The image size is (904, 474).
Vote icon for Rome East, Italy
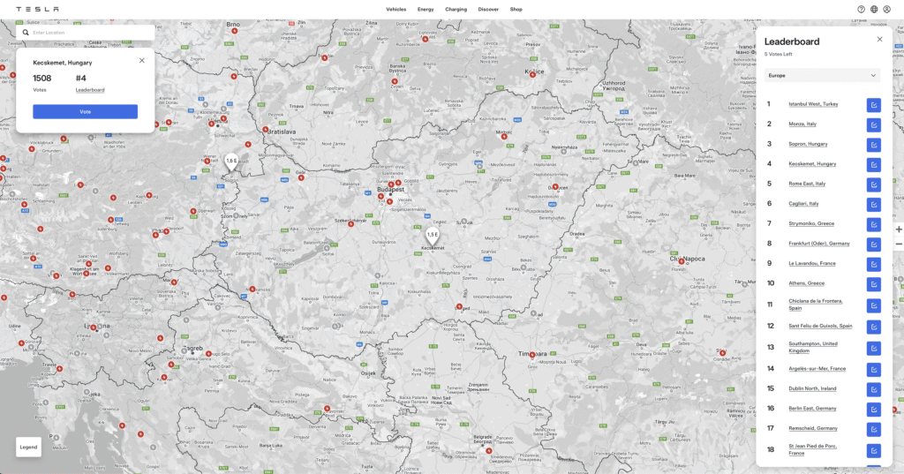point(873,184)
